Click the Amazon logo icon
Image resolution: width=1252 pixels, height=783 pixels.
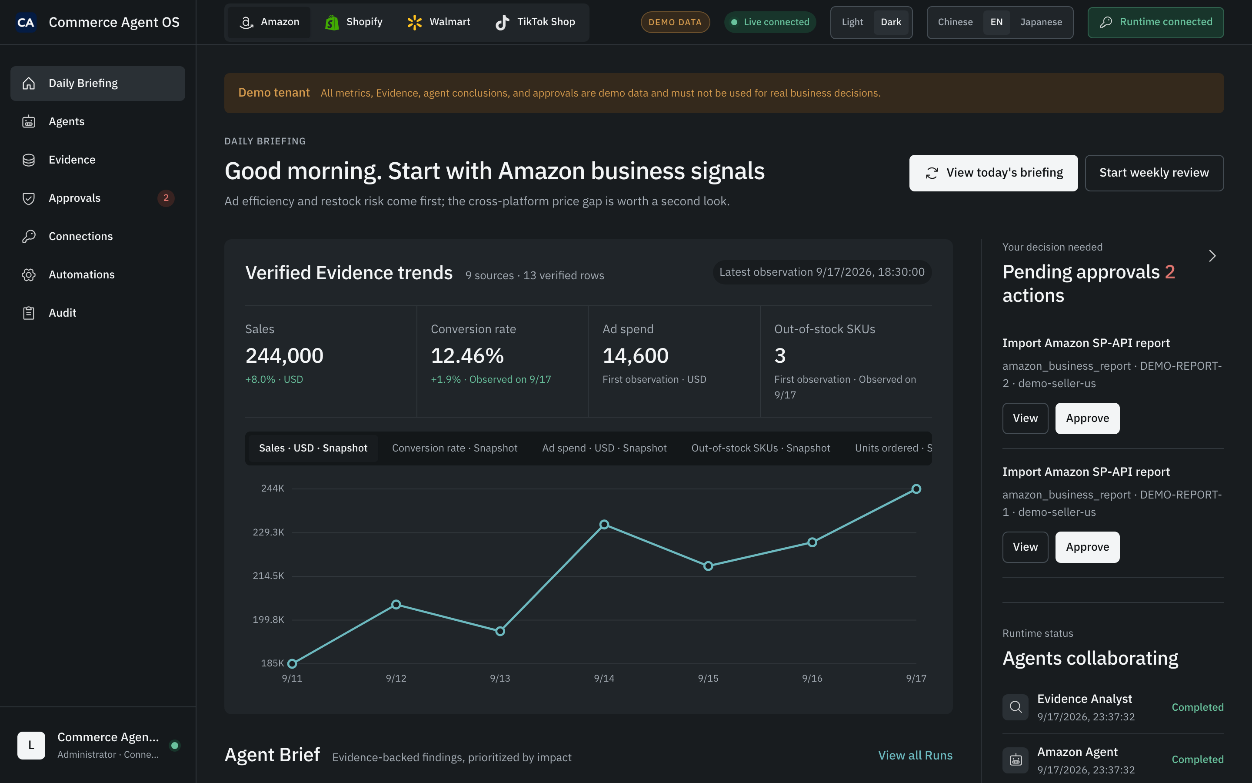pyautogui.click(x=247, y=22)
